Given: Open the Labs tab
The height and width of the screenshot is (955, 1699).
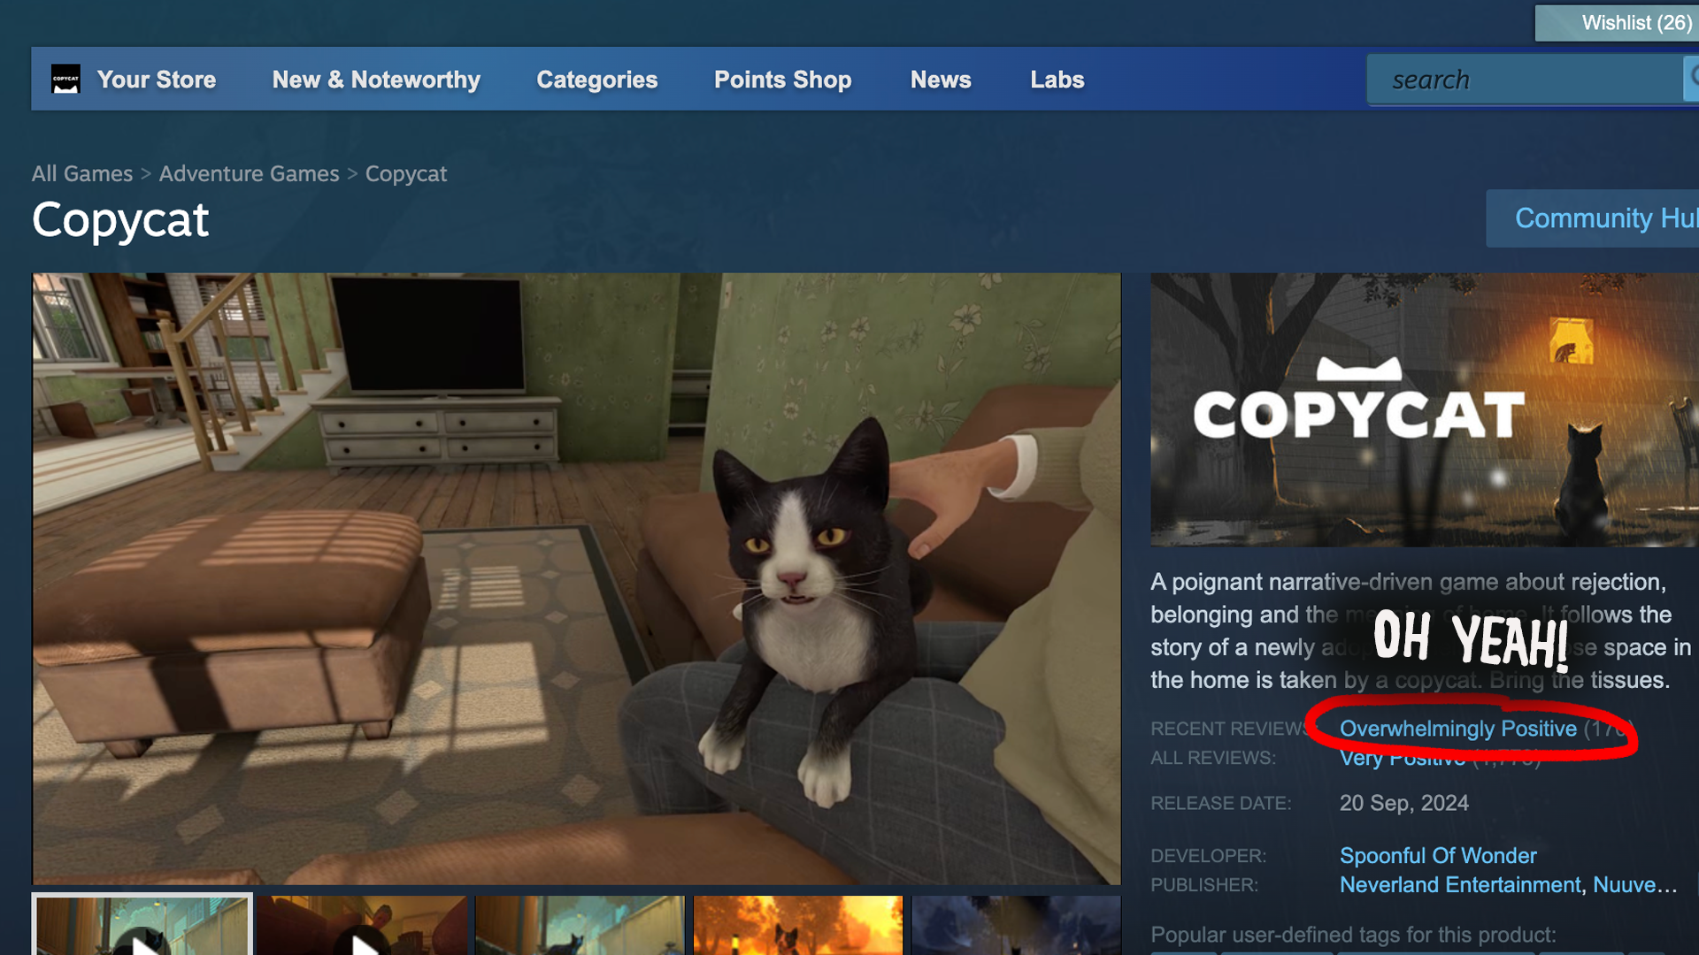Looking at the screenshot, I should point(1057,80).
